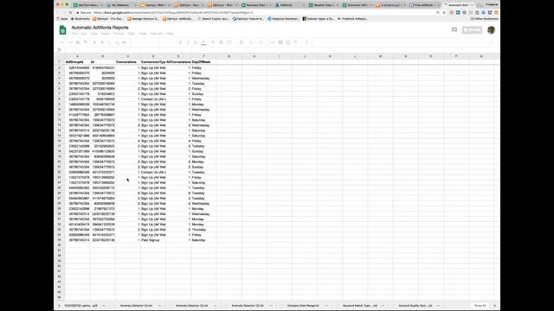Select column A header
Viewport: 554px width, 311px height.
(78, 56)
